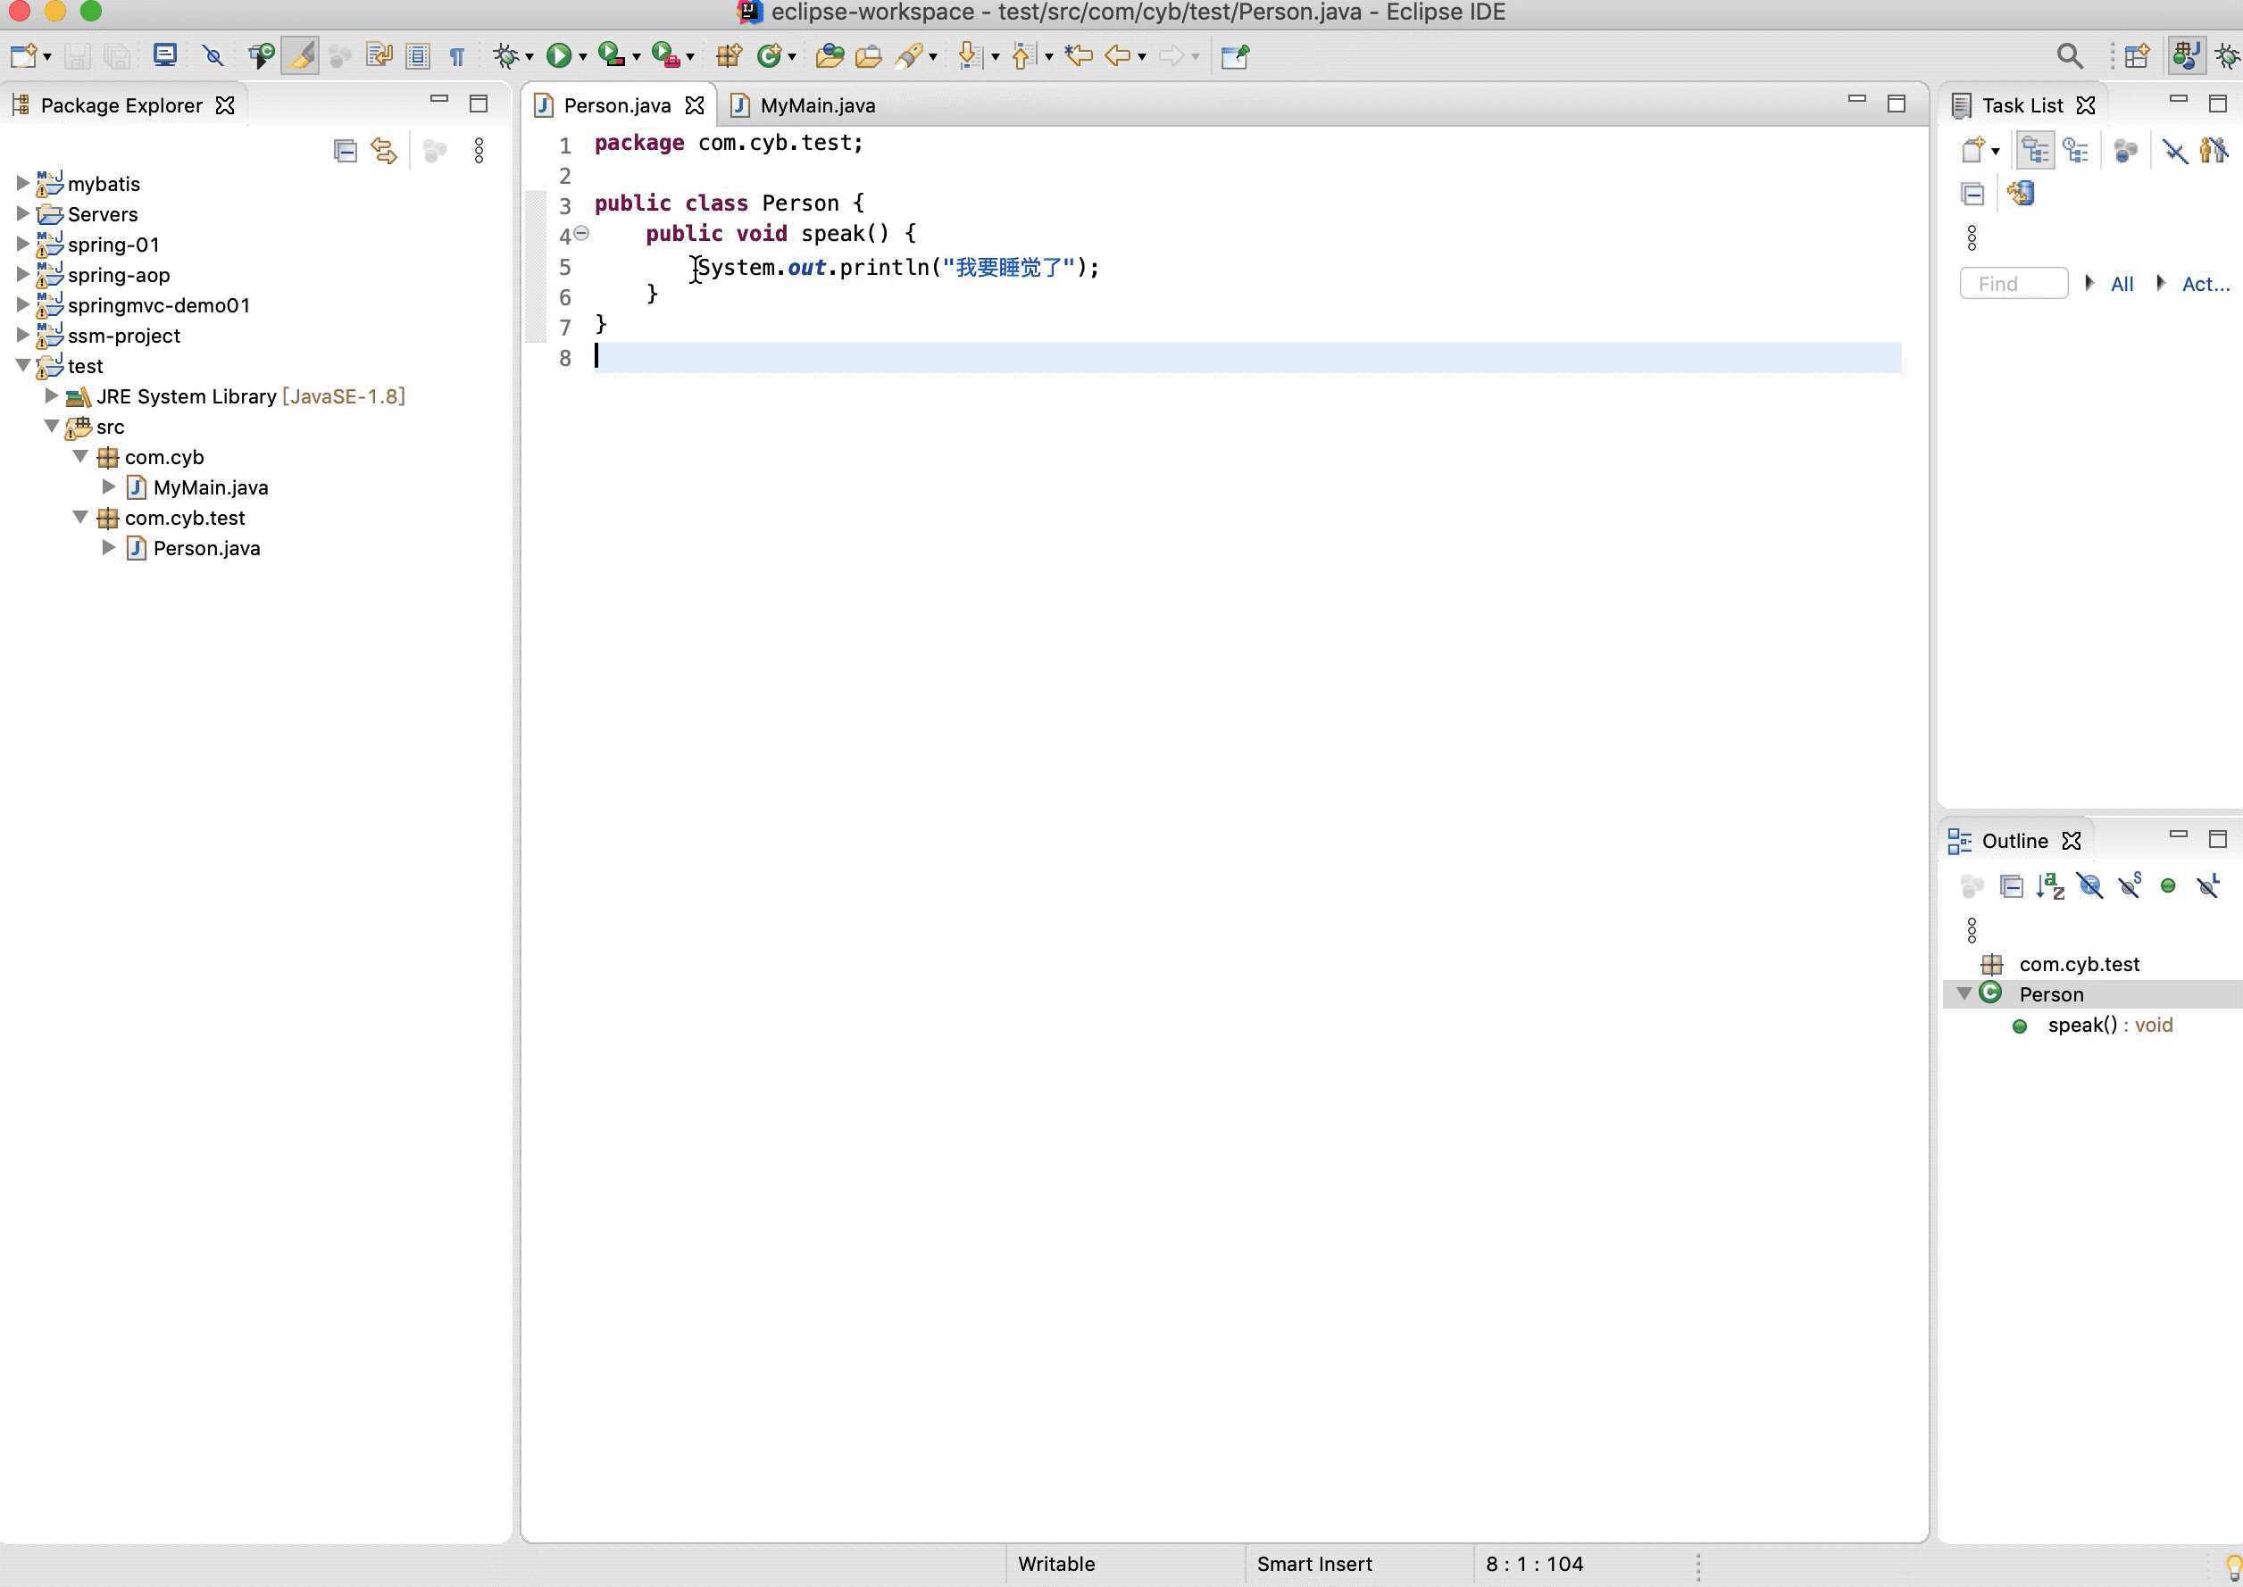Click the Debug bug icon

click(506, 55)
